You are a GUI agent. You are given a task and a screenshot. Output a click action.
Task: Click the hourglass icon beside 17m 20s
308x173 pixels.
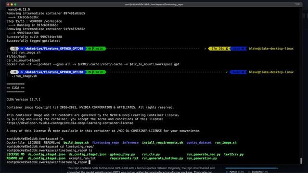click(227, 49)
